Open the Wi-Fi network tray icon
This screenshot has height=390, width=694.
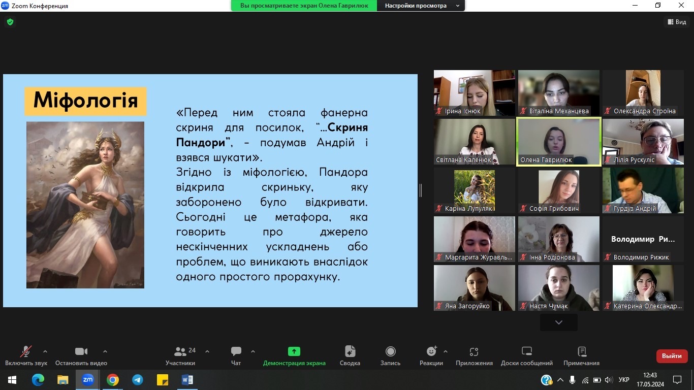(x=585, y=380)
